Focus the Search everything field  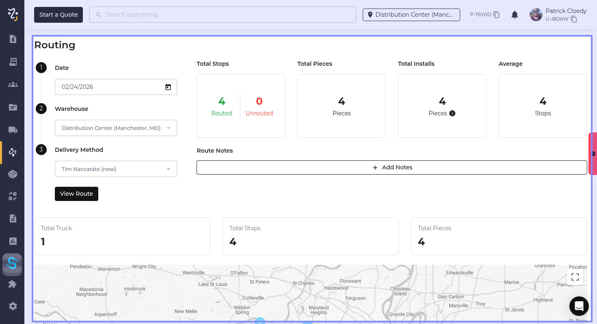pos(223,15)
